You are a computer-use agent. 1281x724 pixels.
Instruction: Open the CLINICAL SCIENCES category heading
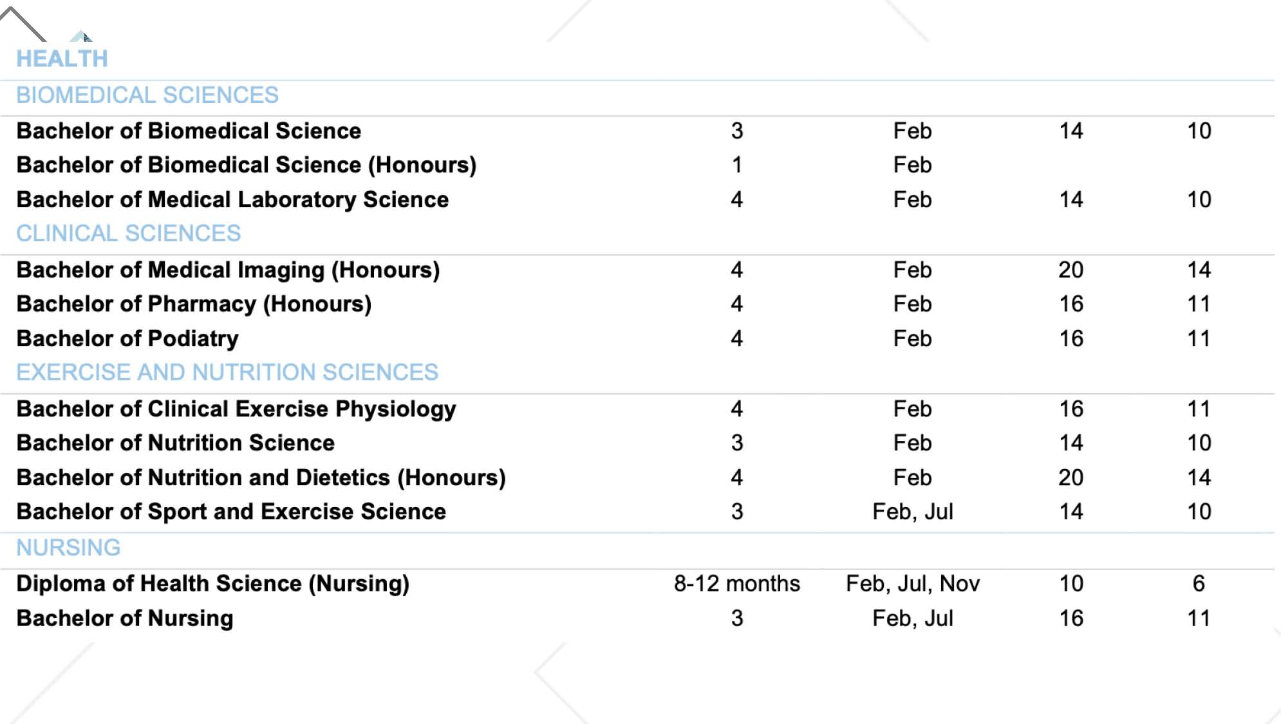click(x=128, y=234)
